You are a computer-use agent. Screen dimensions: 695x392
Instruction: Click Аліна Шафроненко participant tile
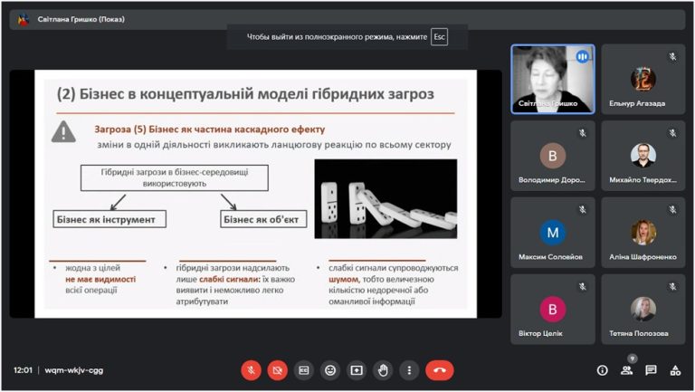pyautogui.click(x=643, y=233)
